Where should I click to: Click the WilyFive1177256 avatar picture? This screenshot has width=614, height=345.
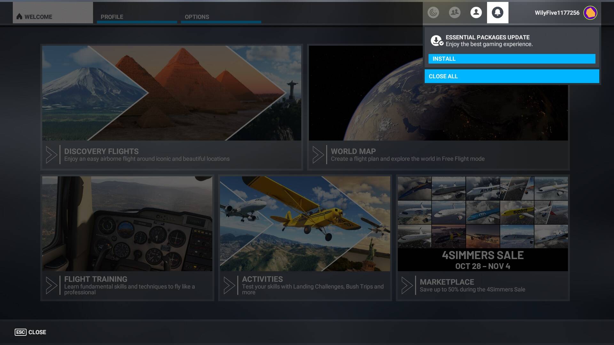[x=590, y=13]
